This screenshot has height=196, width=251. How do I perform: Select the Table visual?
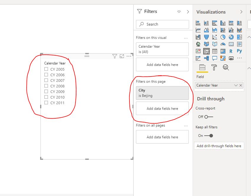coord(214,51)
